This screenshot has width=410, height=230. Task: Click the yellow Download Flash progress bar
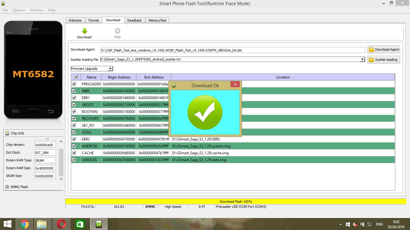tap(236, 202)
